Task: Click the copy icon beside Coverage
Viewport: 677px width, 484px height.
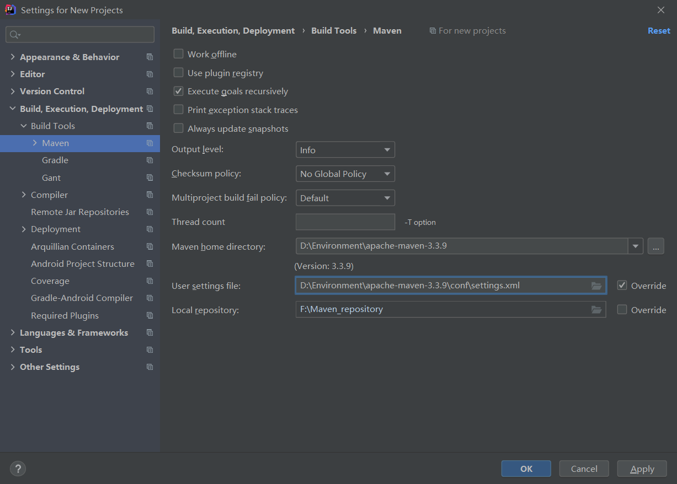Action: pyautogui.click(x=150, y=281)
